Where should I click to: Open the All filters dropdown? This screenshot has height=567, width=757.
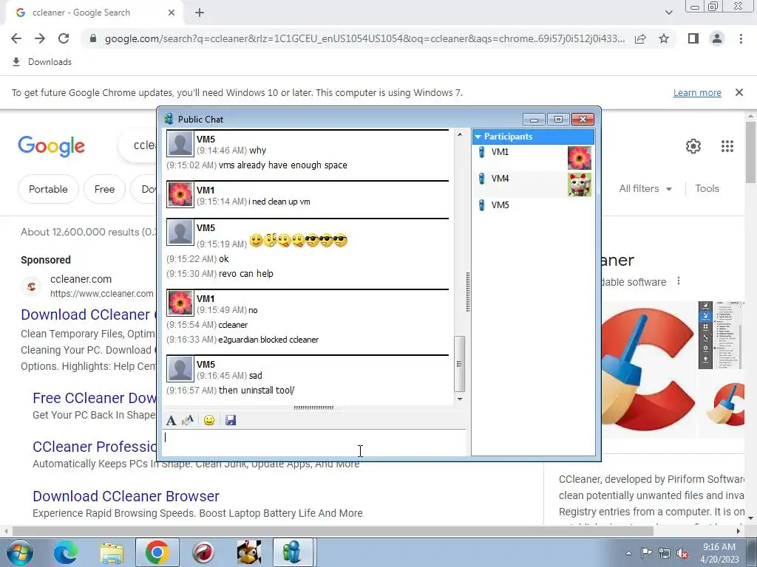point(645,188)
